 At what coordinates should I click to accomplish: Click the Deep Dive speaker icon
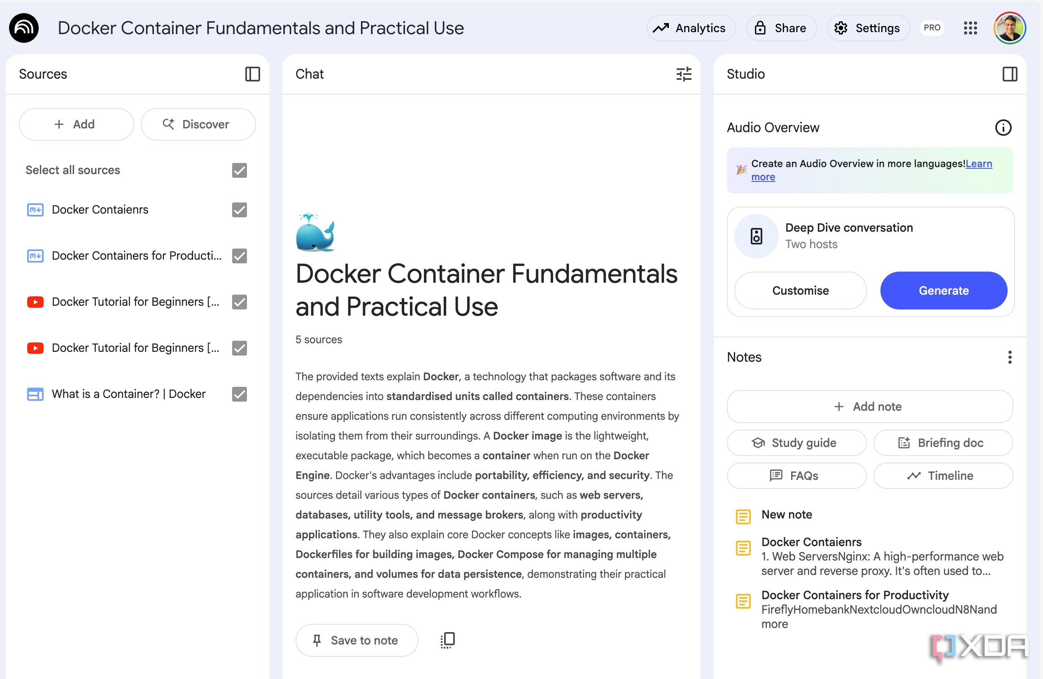click(x=756, y=236)
